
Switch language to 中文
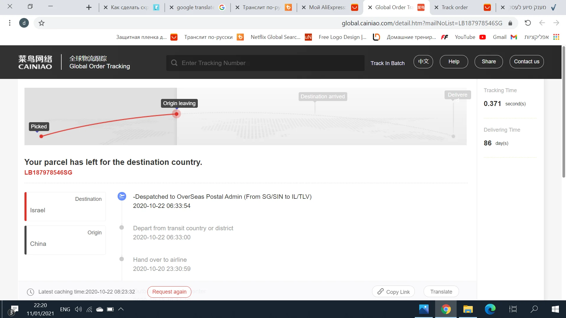coord(423,62)
